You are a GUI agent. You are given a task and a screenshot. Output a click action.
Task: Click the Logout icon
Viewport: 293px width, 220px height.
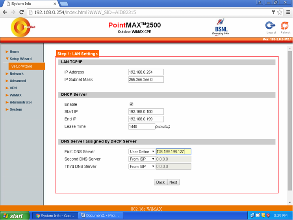tap(271, 26)
